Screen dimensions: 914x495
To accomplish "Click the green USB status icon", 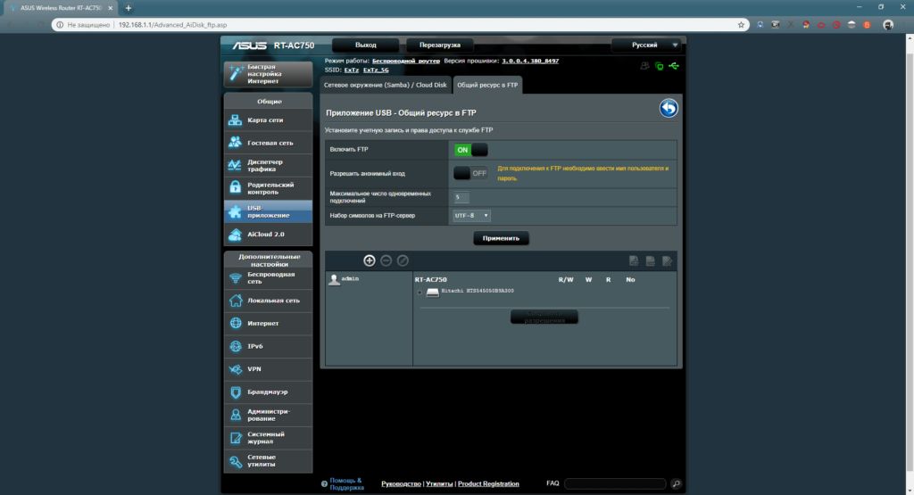I will (674, 66).
